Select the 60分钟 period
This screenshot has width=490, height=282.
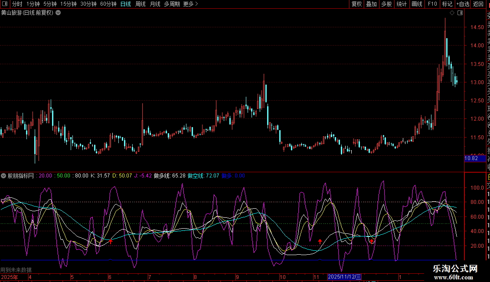[x=108, y=4]
